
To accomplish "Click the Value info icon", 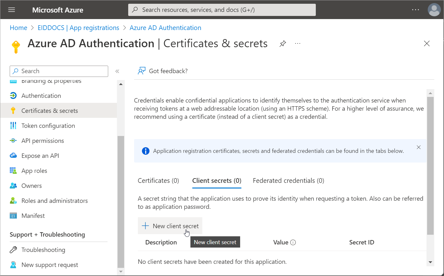I will point(293,243).
